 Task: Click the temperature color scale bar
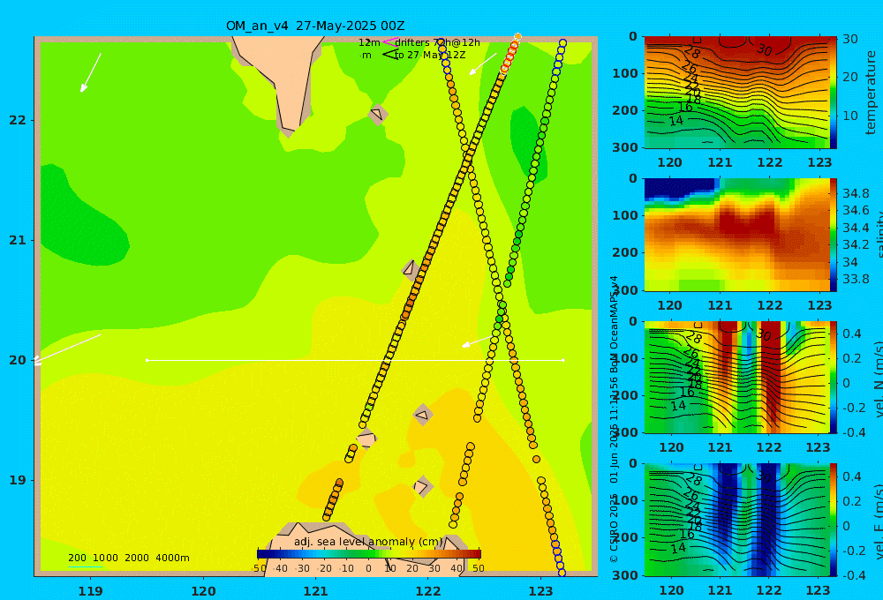pos(833,93)
